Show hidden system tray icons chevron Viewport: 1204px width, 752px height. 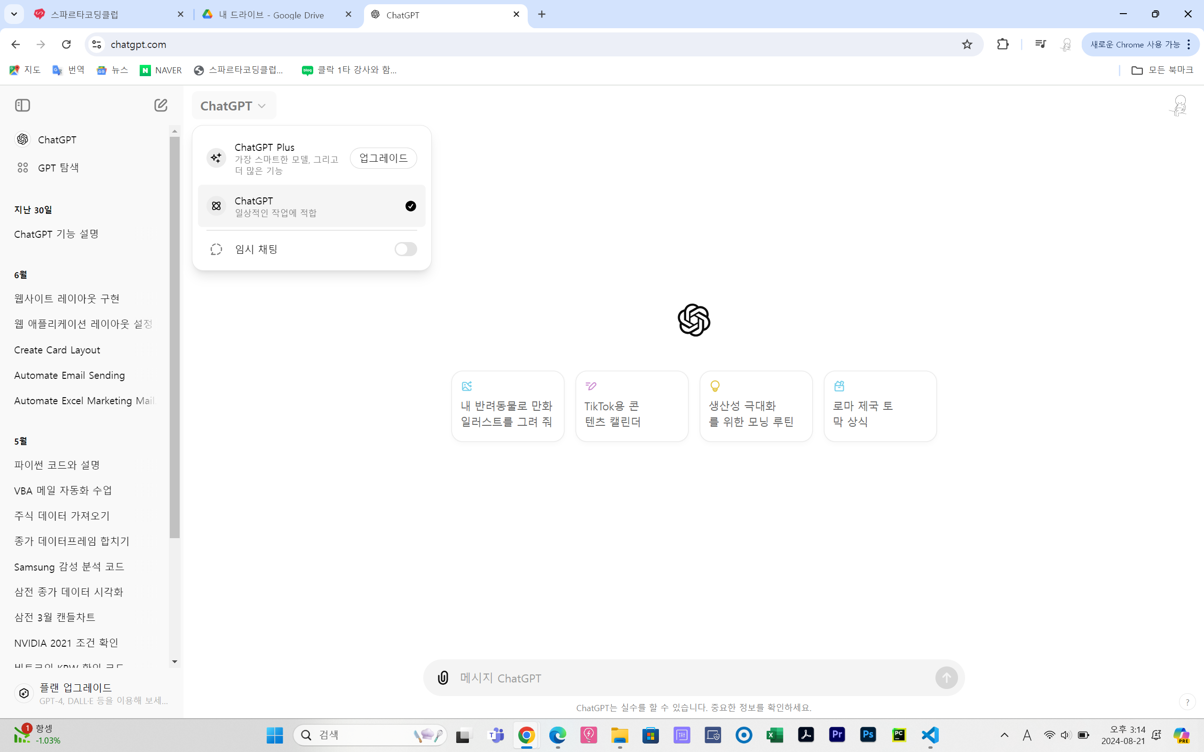tap(1005, 735)
